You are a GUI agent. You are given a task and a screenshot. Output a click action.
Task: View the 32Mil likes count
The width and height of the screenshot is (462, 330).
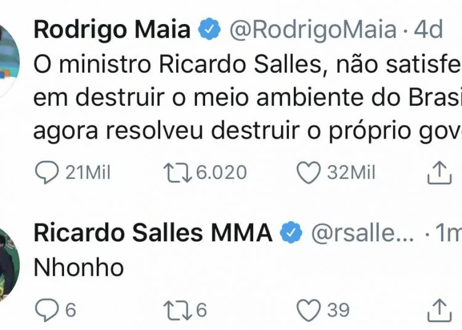pyautogui.click(x=351, y=172)
